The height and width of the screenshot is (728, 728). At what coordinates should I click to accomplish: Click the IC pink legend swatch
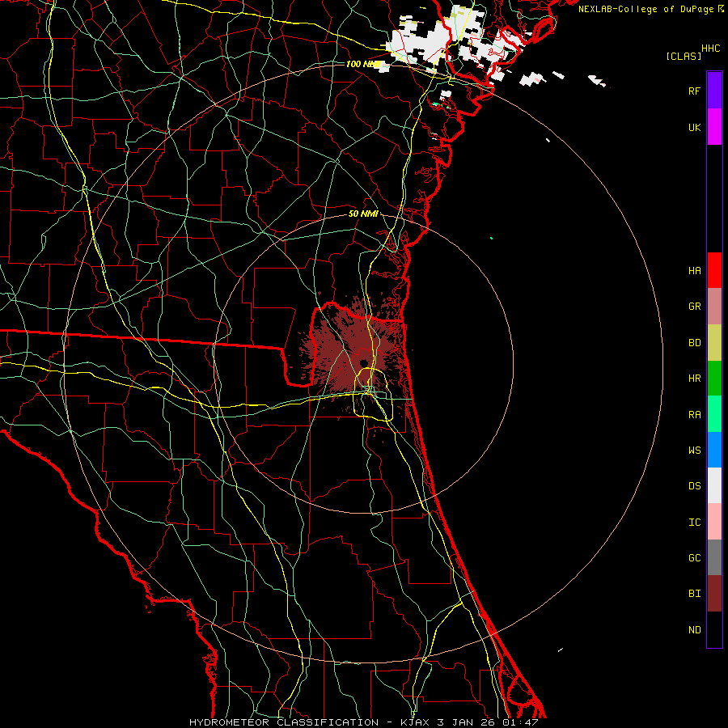tap(714, 522)
